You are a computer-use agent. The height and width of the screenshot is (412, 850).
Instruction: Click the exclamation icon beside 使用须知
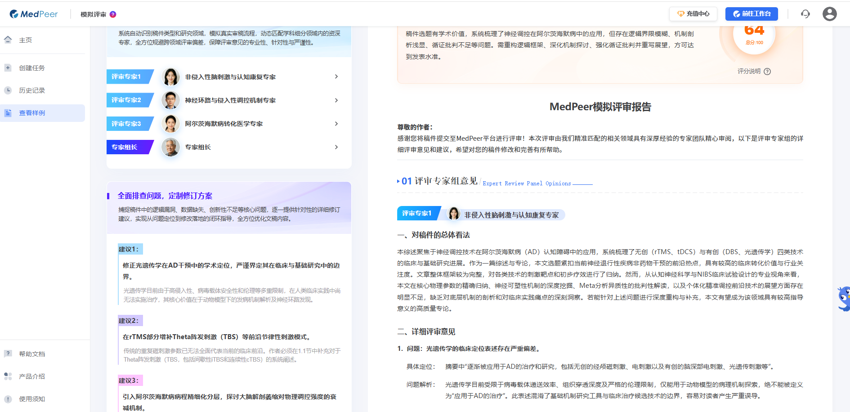pyautogui.click(x=8, y=399)
